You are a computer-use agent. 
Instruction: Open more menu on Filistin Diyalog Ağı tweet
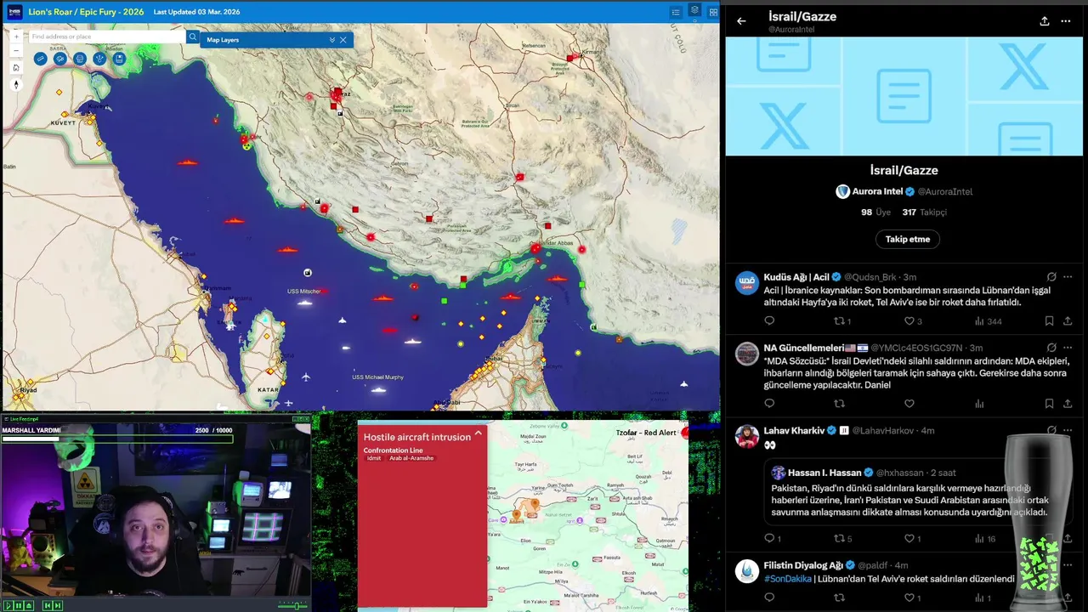click(1068, 565)
